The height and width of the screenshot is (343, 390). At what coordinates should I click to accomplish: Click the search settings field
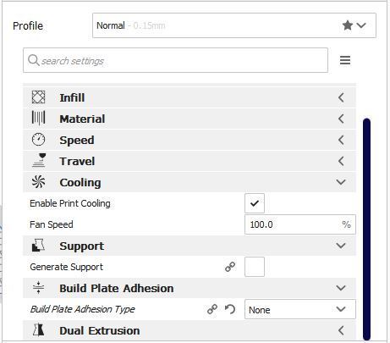pyautogui.click(x=175, y=60)
